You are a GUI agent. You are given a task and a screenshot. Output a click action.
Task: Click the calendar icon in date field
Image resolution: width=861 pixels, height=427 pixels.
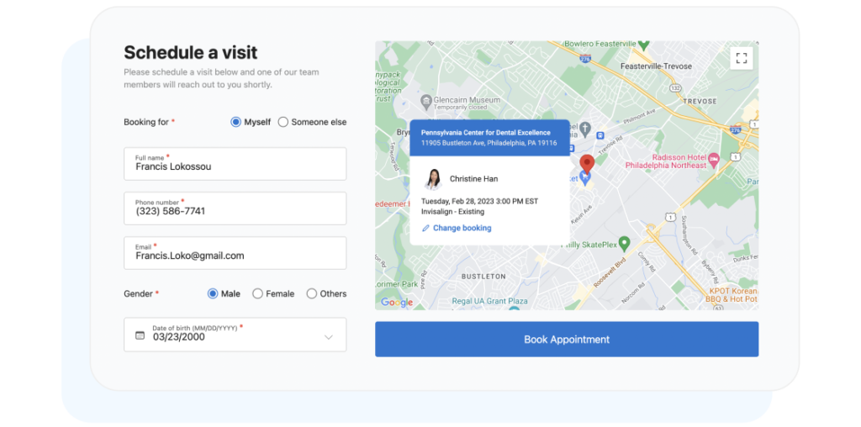[x=140, y=335]
